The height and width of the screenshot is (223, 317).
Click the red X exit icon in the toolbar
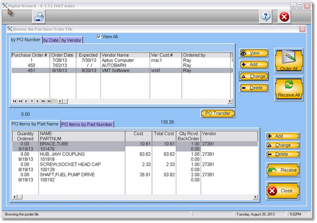coord(284,16)
